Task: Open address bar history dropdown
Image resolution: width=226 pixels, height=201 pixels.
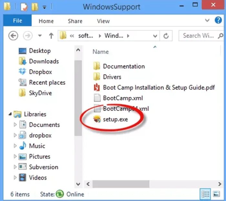Action: point(155,36)
